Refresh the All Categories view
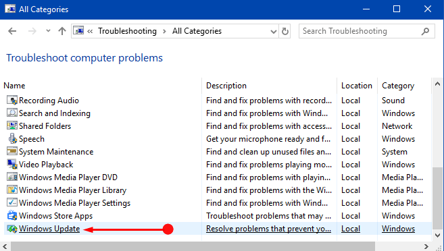This screenshot has width=444, height=251. coord(285,31)
